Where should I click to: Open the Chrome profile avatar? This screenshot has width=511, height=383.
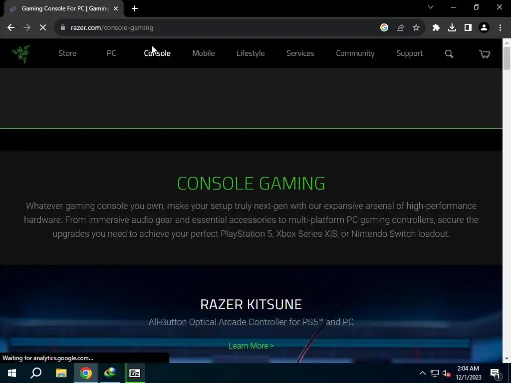[x=484, y=28]
